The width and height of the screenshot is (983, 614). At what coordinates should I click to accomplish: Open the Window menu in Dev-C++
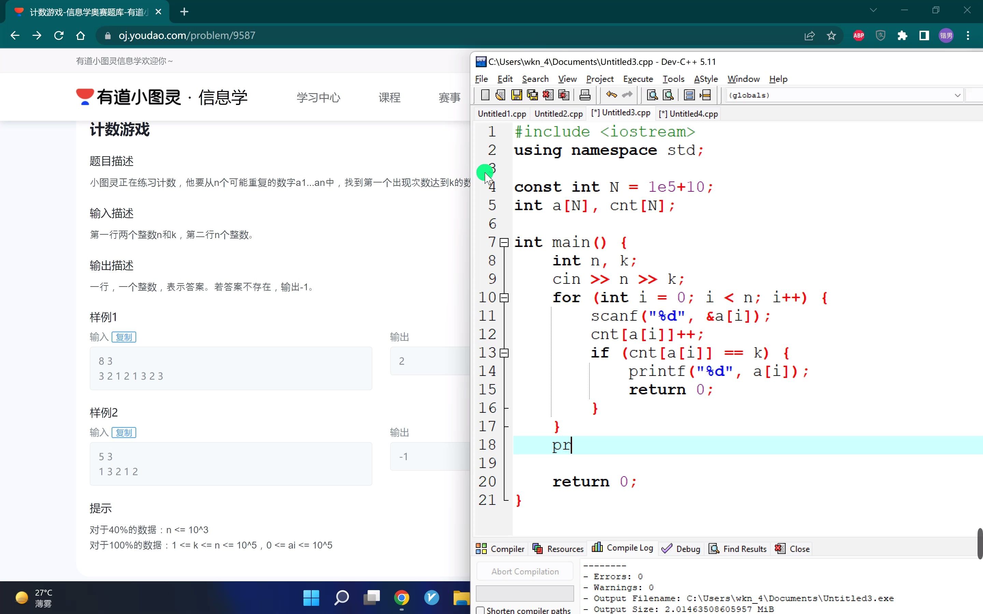pyautogui.click(x=743, y=79)
